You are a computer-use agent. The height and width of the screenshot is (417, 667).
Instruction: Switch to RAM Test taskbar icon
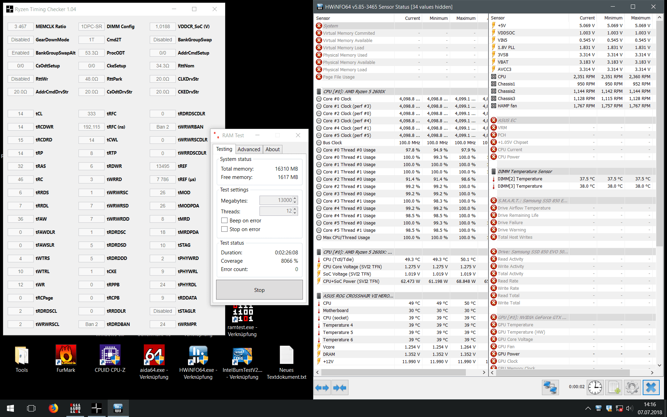[75, 408]
